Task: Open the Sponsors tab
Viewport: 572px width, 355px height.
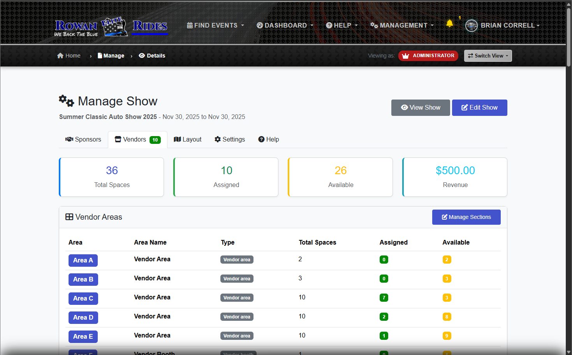Action: tap(83, 139)
